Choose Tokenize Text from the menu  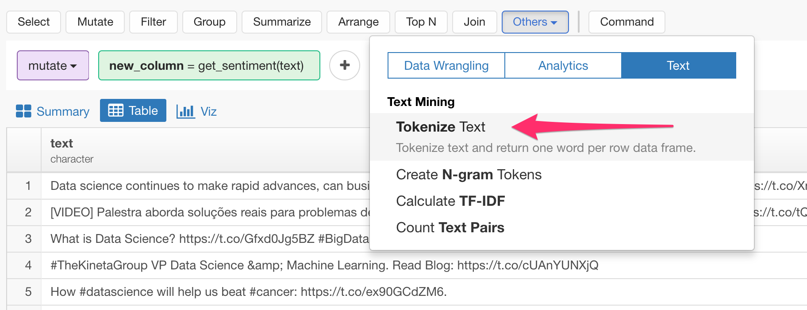pos(440,127)
